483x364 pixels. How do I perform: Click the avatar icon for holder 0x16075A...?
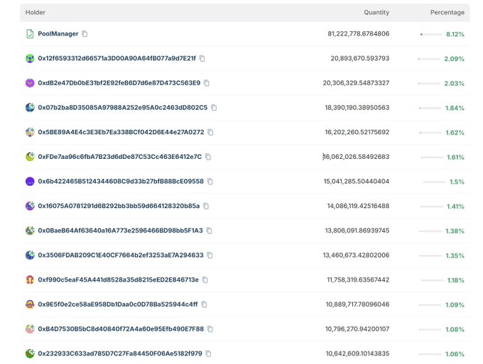[30, 206]
